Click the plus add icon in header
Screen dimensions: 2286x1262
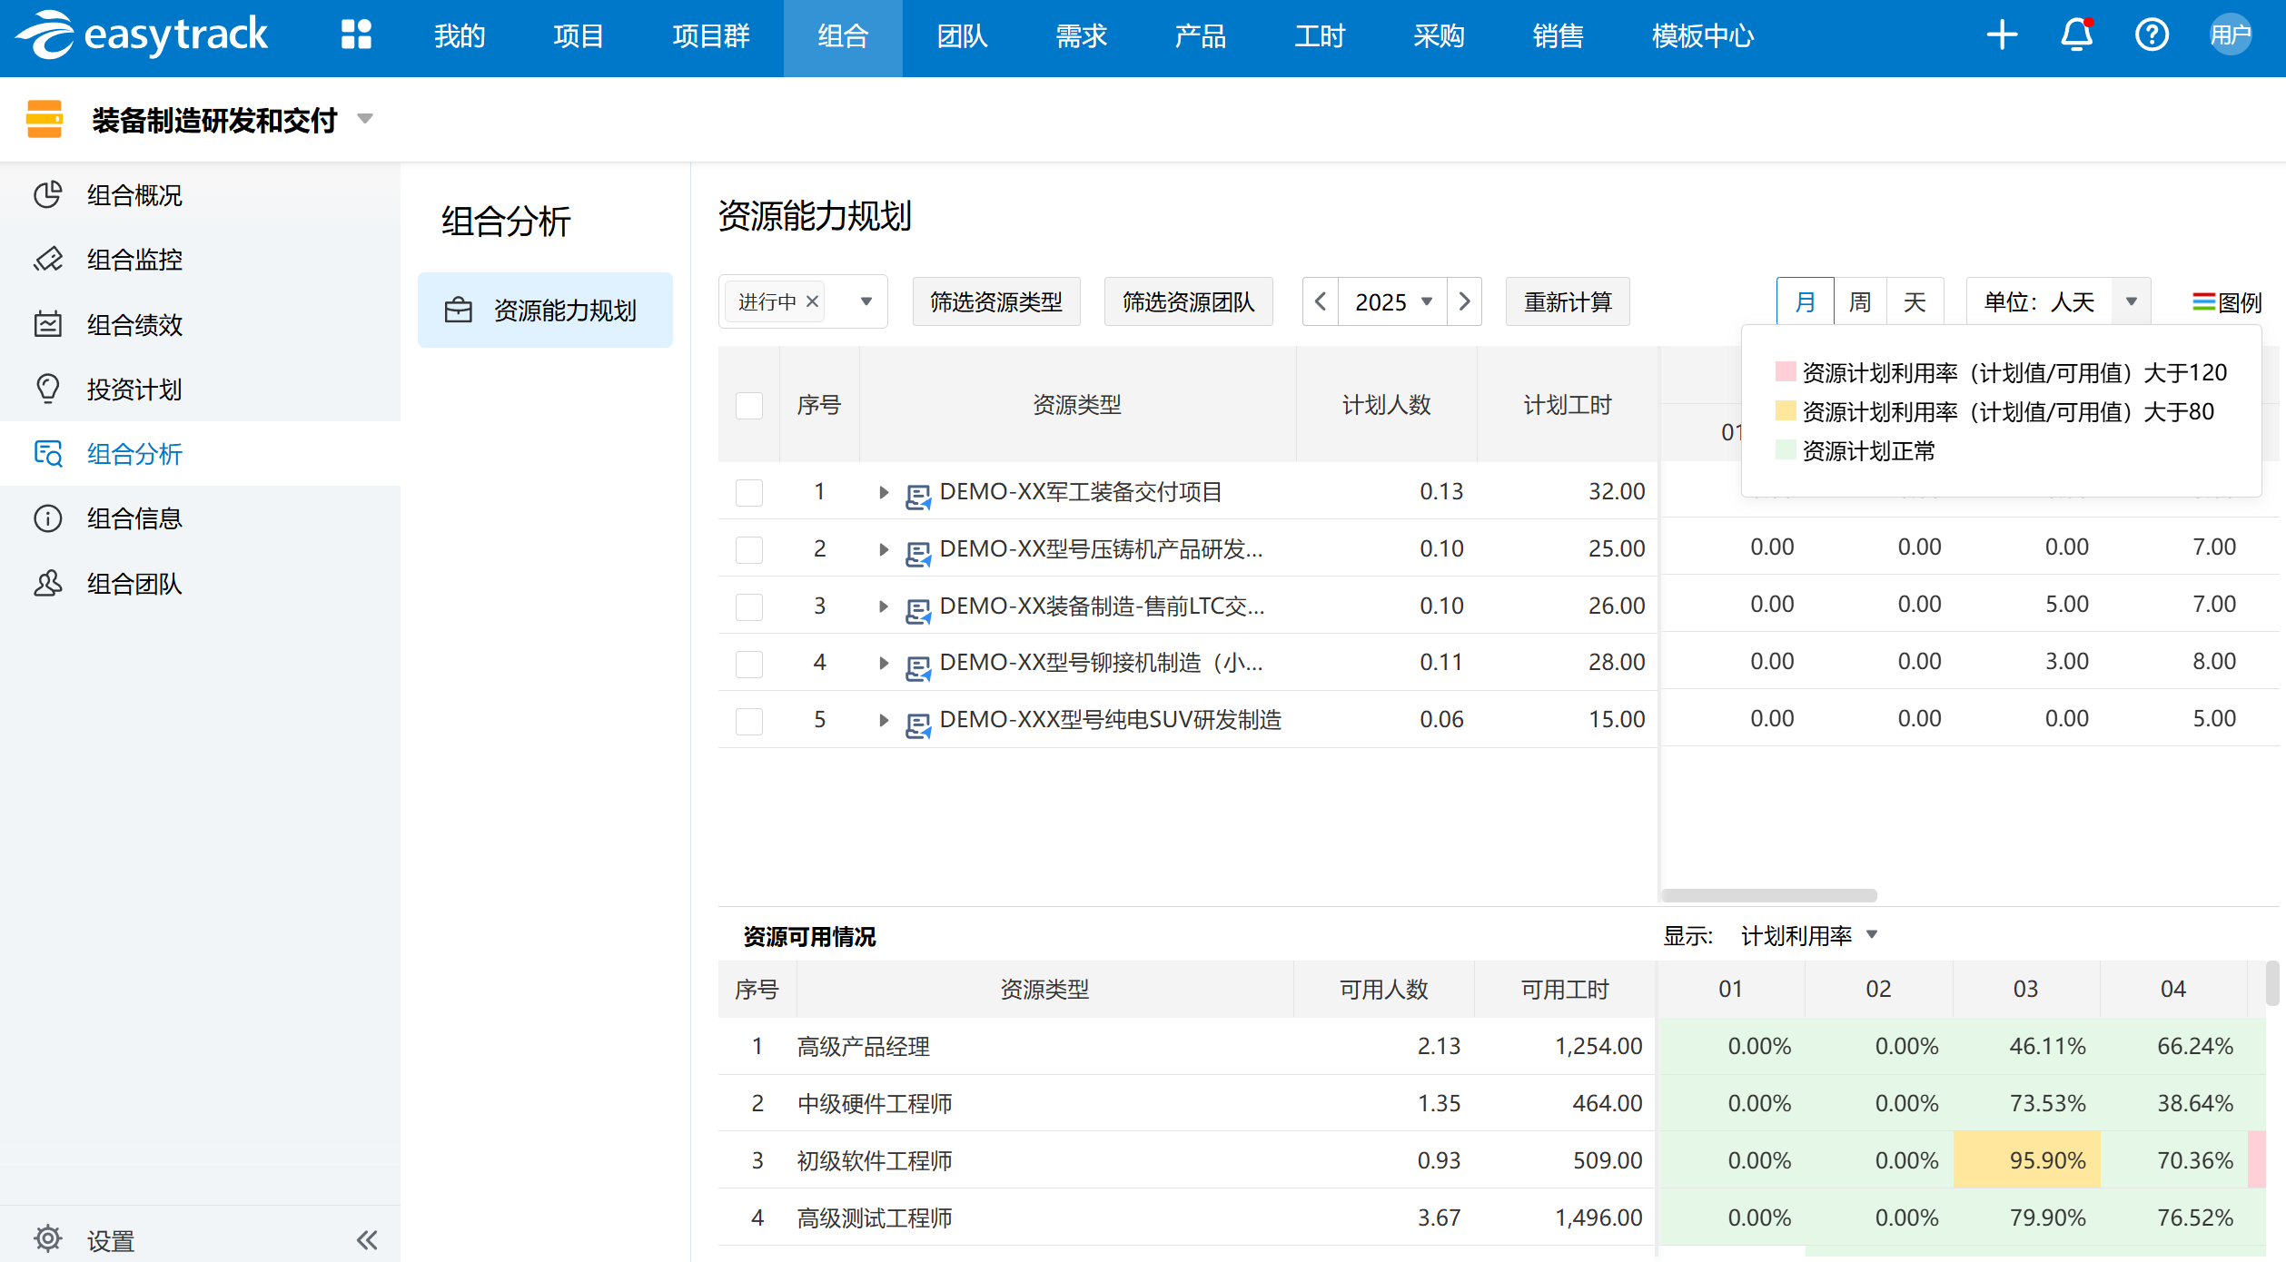[x=2002, y=35]
